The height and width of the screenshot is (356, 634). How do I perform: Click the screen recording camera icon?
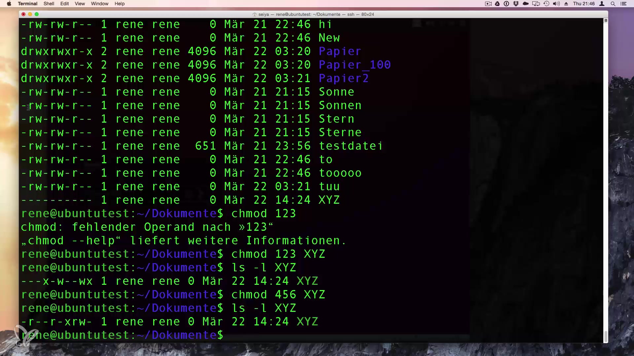click(x=488, y=4)
